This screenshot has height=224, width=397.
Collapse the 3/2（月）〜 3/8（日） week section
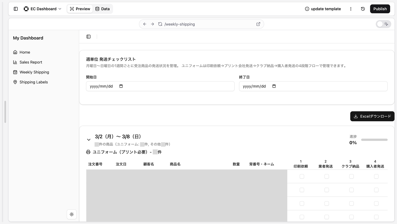point(89,139)
